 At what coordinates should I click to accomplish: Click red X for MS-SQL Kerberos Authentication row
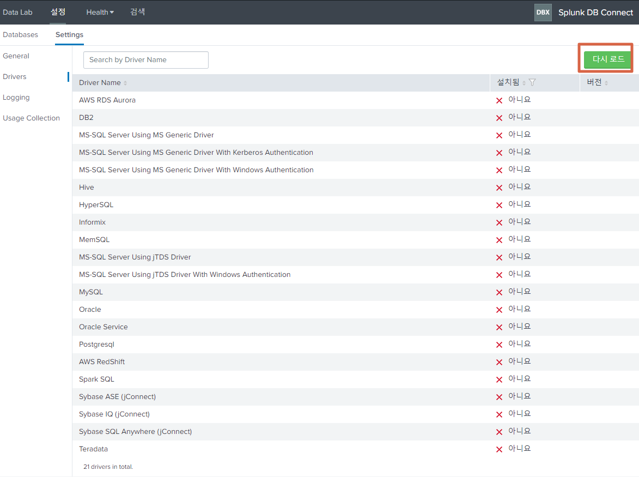(x=499, y=153)
